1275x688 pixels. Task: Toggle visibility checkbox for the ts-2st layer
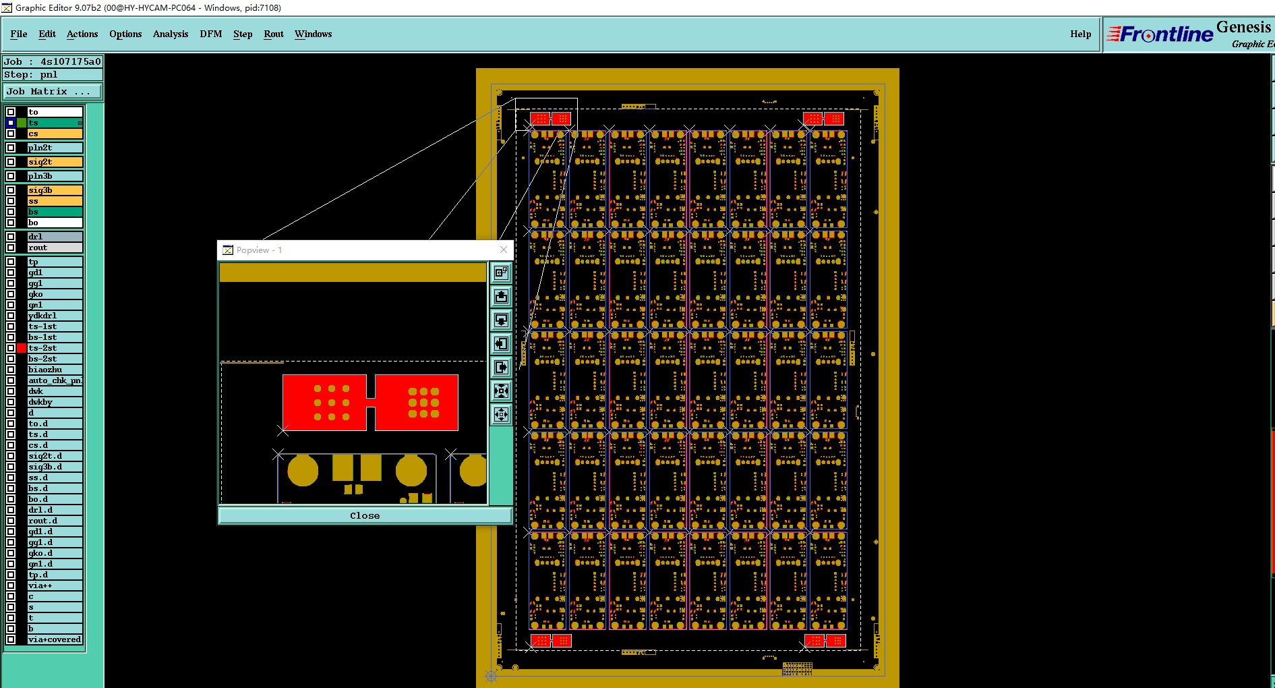click(11, 348)
